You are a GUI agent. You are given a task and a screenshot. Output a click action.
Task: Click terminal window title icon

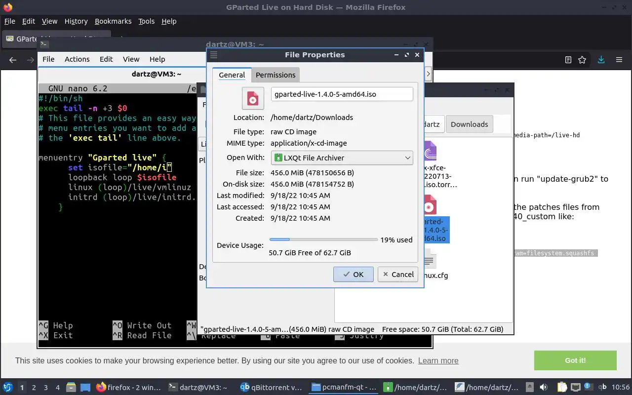click(44, 44)
